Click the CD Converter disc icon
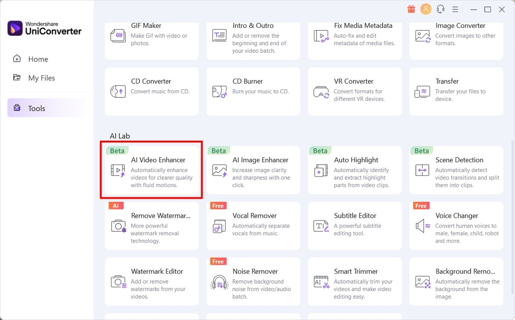The width and height of the screenshot is (515, 320). [x=118, y=91]
